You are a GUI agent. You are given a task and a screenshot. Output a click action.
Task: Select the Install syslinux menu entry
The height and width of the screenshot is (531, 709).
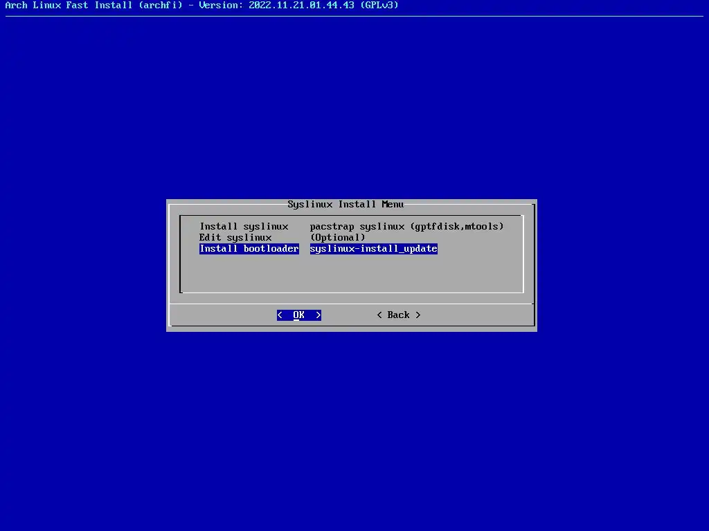pyautogui.click(x=244, y=226)
